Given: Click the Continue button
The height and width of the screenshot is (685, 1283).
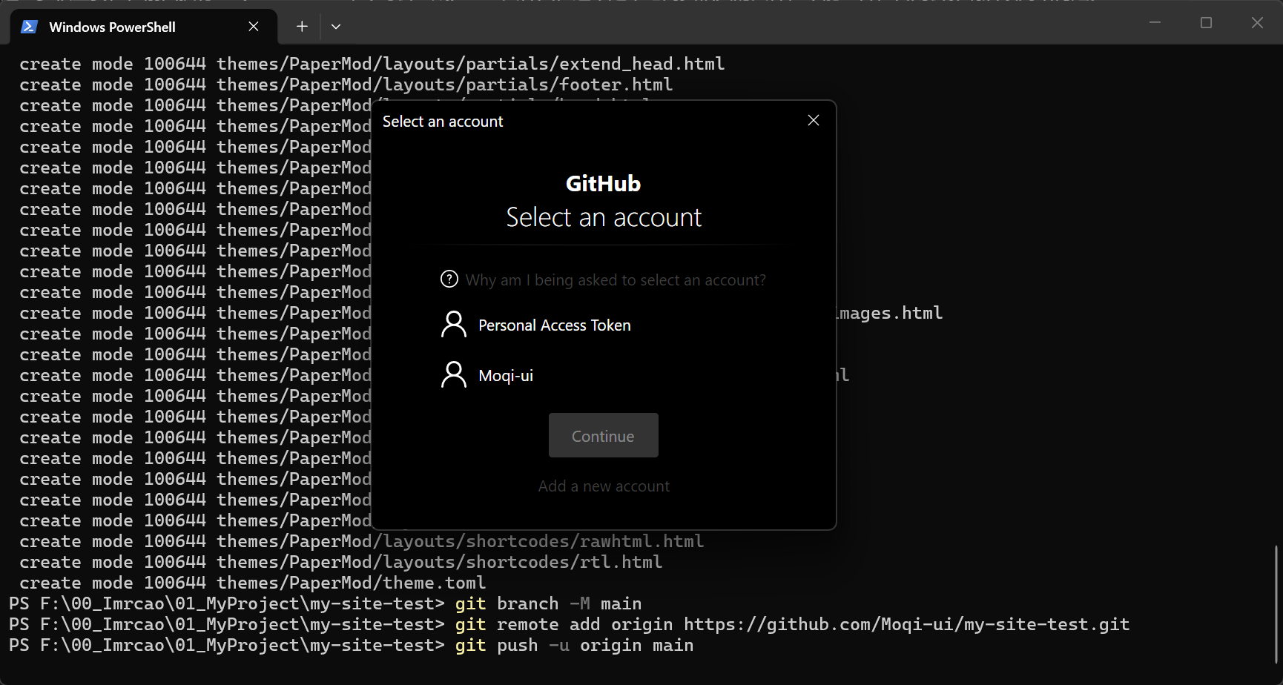Looking at the screenshot, I should pyautogui.click(x=604, y=435).
